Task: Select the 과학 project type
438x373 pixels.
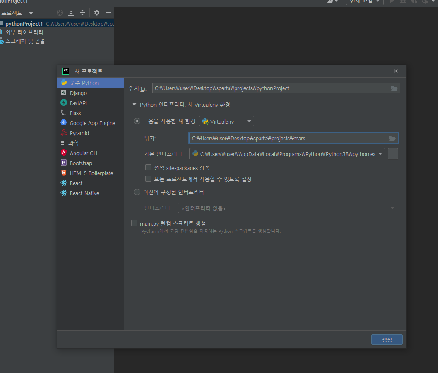Action: tap(90, 143)
